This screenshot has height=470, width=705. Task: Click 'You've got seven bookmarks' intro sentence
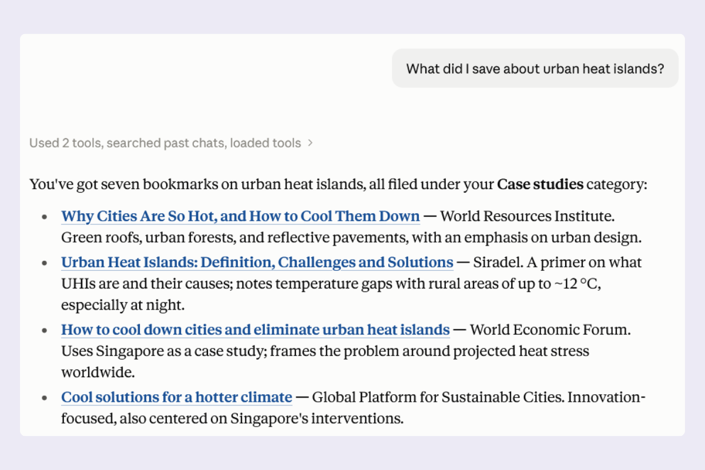point(338,184)
